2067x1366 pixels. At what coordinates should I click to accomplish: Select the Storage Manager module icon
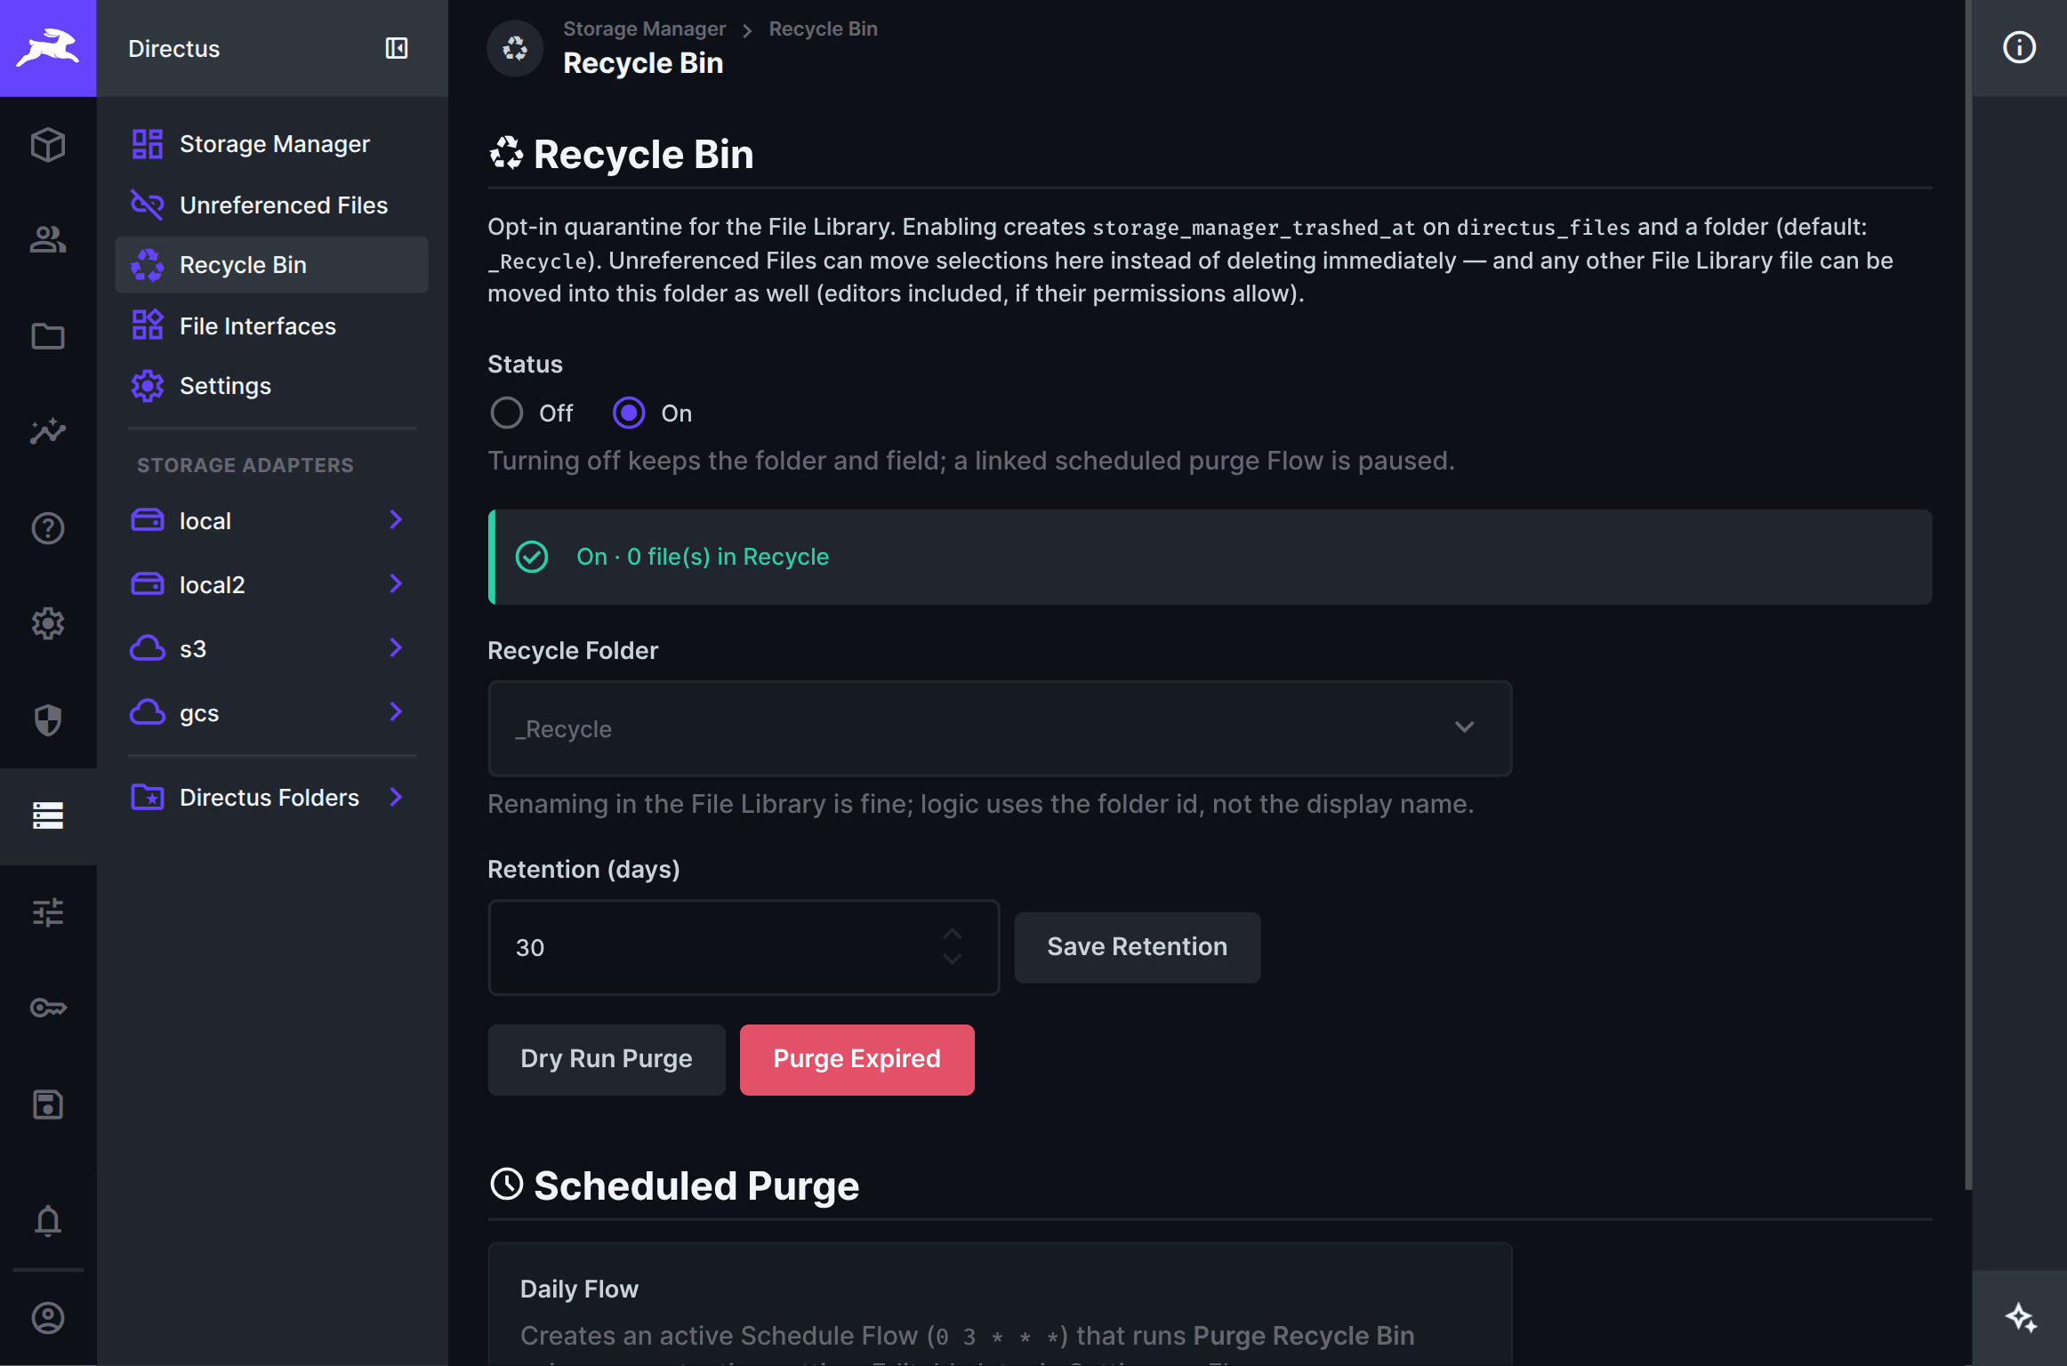[x=48, y=816]
